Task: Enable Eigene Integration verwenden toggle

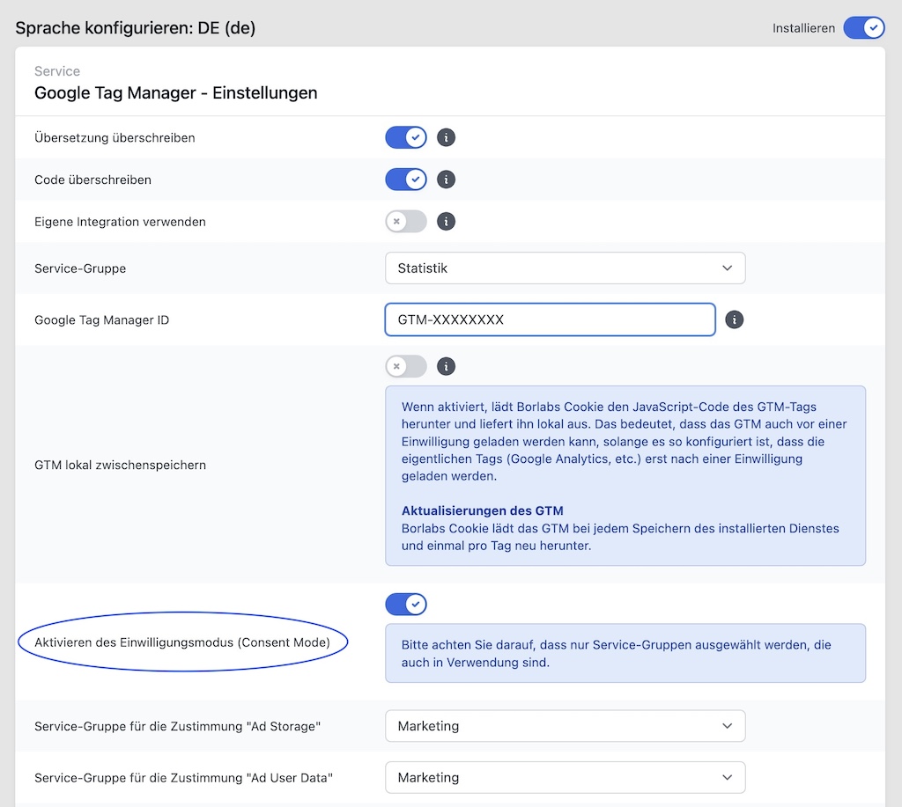Action: [x=406, y=221]
